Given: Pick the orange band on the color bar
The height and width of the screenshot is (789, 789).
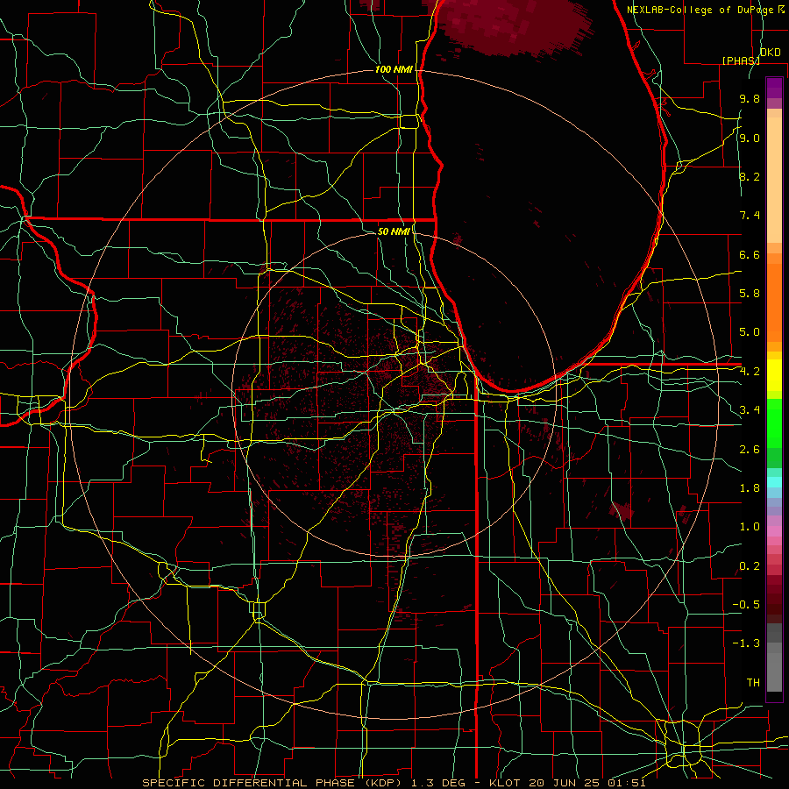Looking at the screenshot, I should pos(774,302).
